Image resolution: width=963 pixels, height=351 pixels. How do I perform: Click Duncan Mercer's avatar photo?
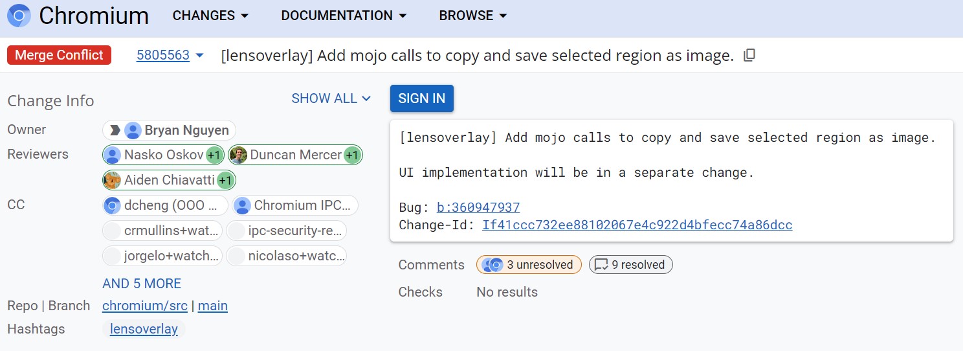click(238, 155)
